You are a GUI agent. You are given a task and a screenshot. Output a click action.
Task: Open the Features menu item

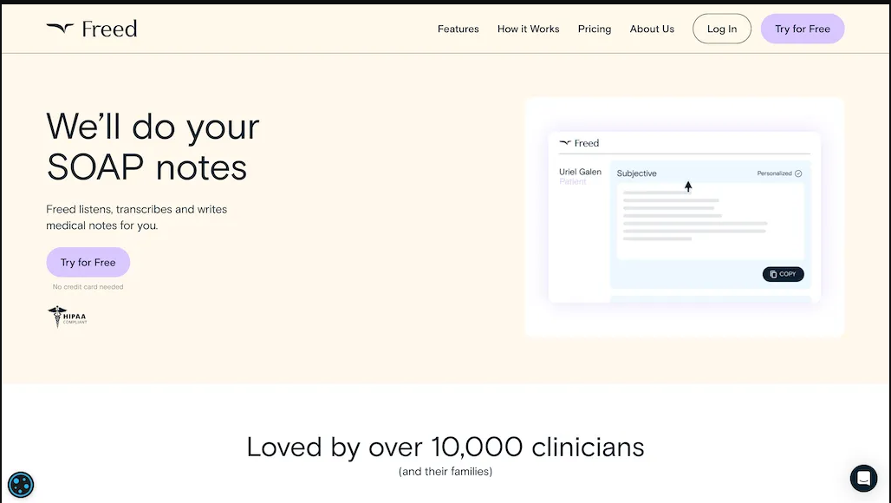[x=458, y=29]
